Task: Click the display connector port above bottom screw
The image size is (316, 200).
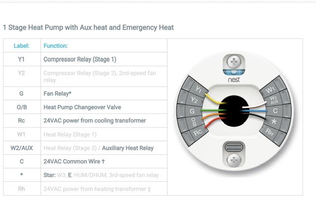Action: (234, 146)
